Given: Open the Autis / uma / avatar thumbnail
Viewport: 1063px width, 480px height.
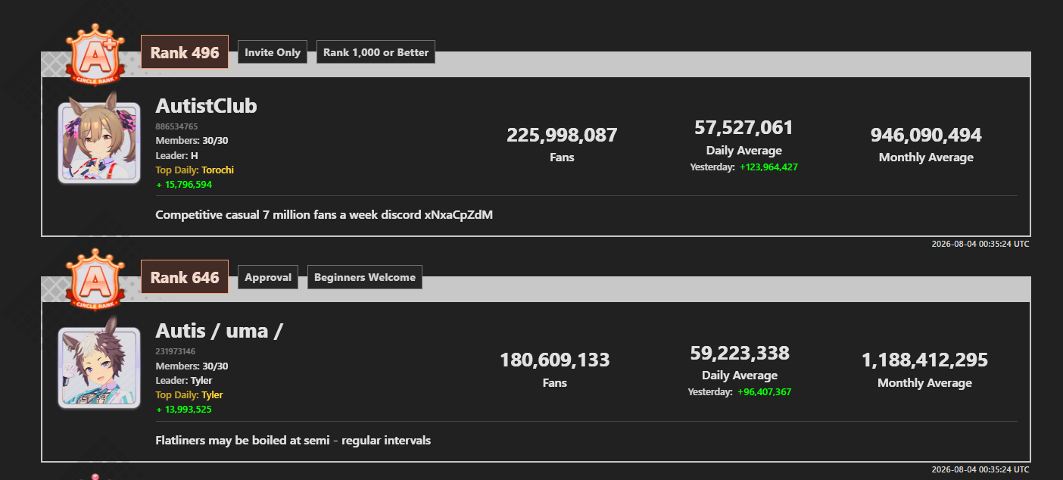Looking at the screenshot, I should 99,368.
